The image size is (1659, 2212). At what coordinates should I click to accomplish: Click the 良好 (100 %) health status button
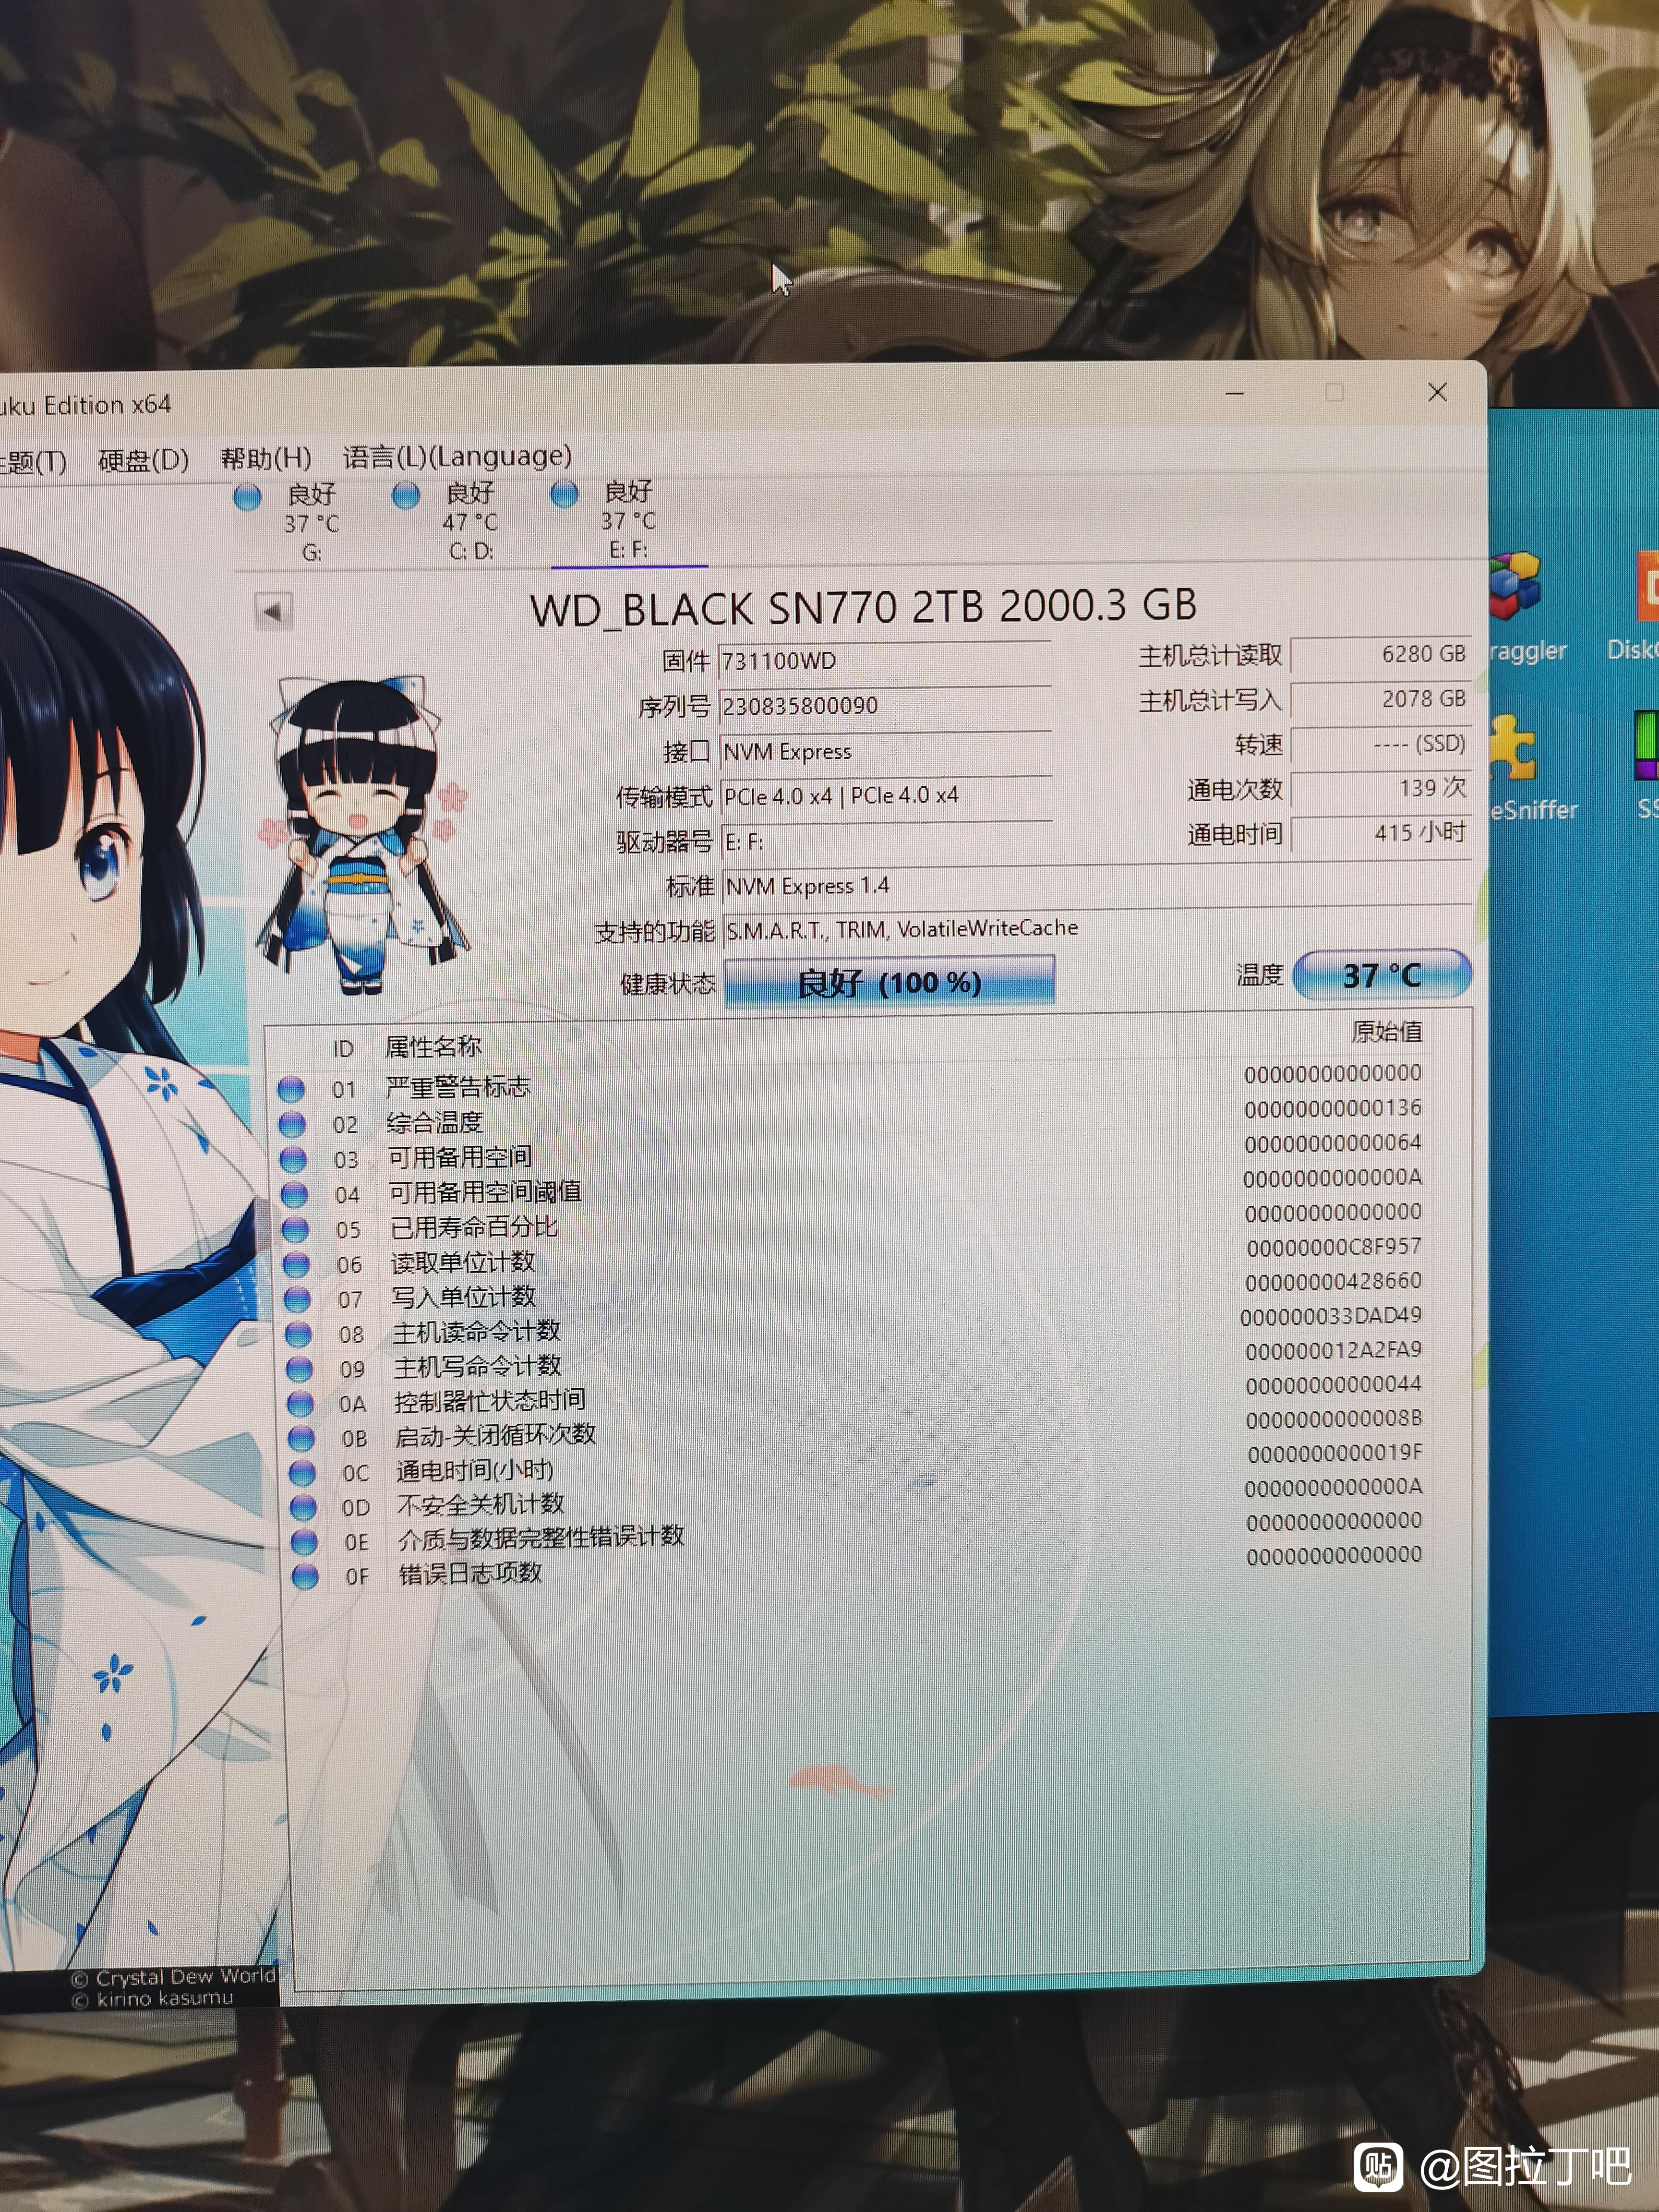tap(889, 982)
